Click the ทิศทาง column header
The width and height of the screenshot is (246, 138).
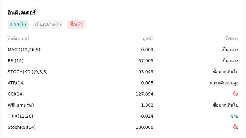(x=232, y=39)
